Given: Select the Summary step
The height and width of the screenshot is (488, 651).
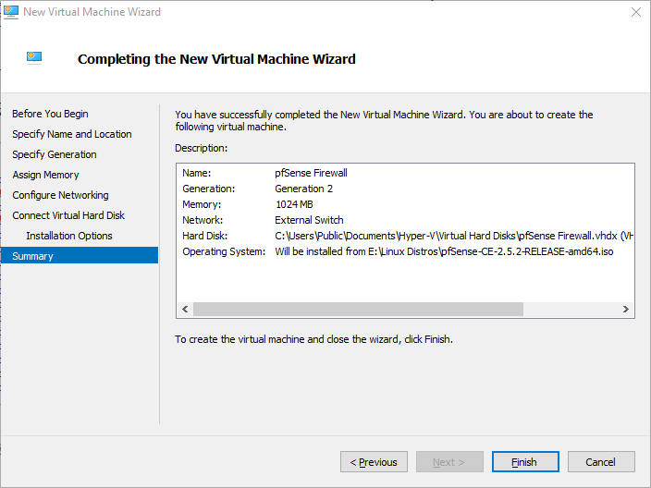Looking at the screenshot, I should click(x=32, y=256).
